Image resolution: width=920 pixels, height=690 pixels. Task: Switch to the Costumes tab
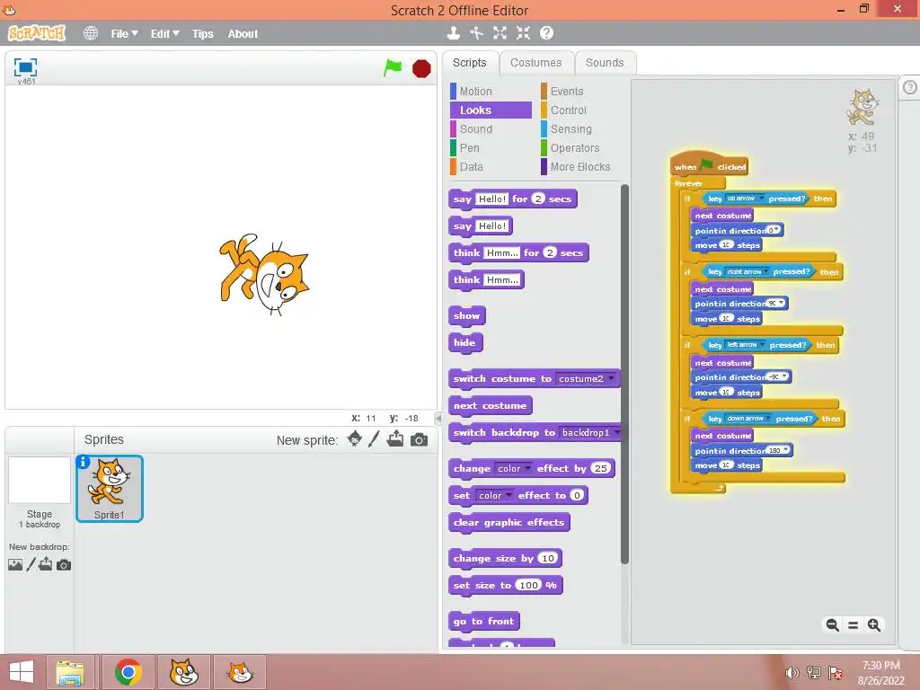point(535,63)
